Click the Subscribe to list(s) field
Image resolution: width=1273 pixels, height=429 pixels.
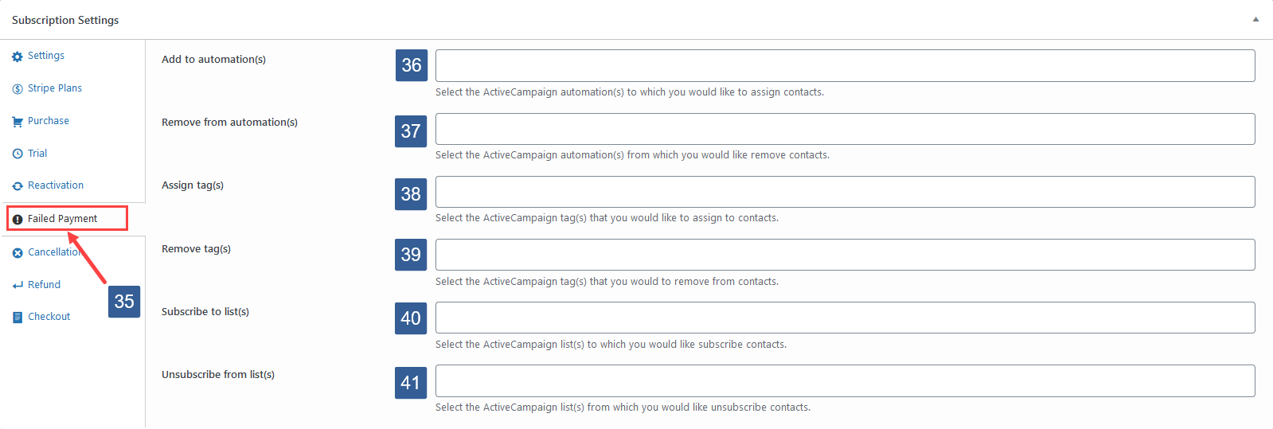(845, 318)
